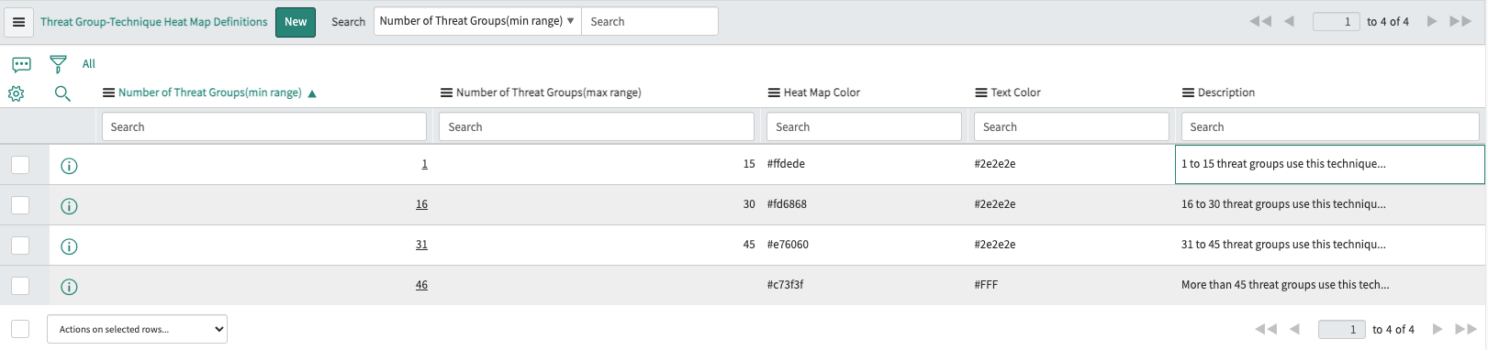Open column options menu for Description

(1188, 93)
